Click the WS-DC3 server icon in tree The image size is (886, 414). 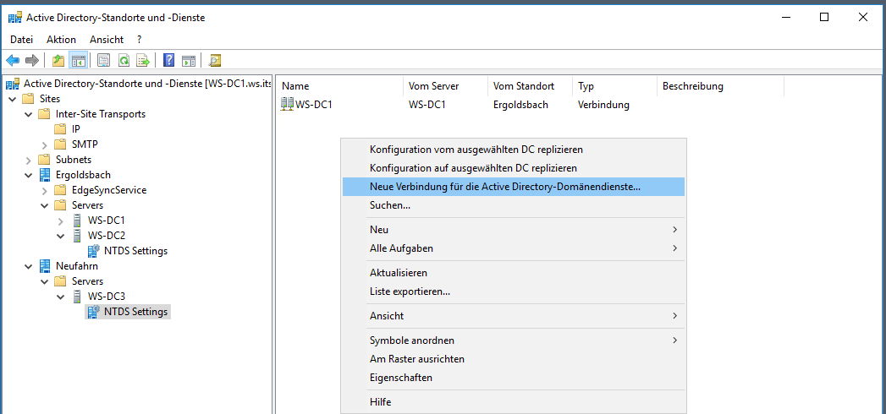pyautogui.click(x=77, y=296)
